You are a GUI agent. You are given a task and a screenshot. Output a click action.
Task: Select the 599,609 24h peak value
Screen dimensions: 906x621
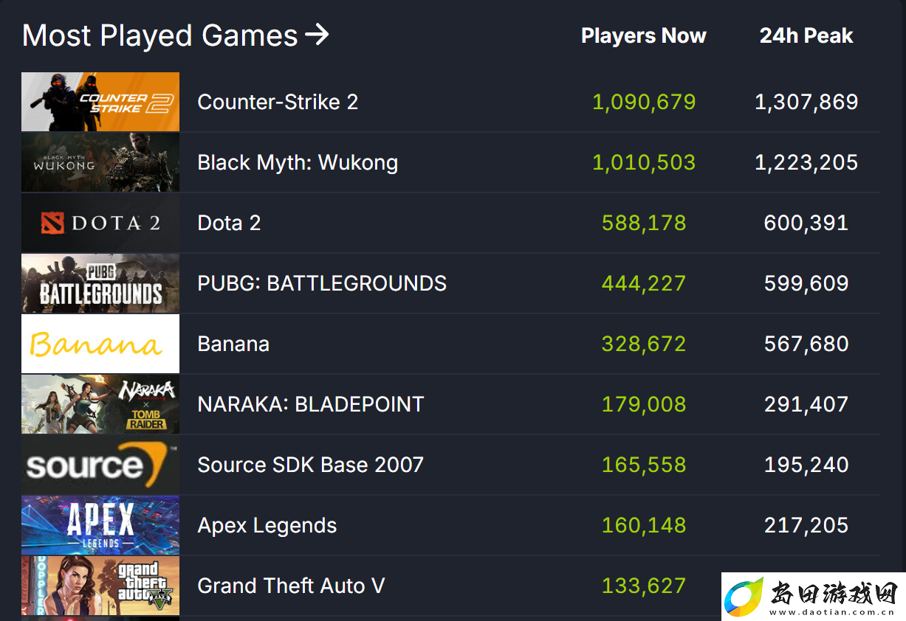(806, 283)
